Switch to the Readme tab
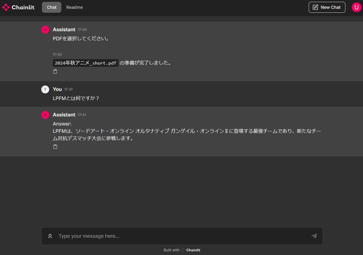Viewport: 363px width, 255px height. click(x=74, y=7)
